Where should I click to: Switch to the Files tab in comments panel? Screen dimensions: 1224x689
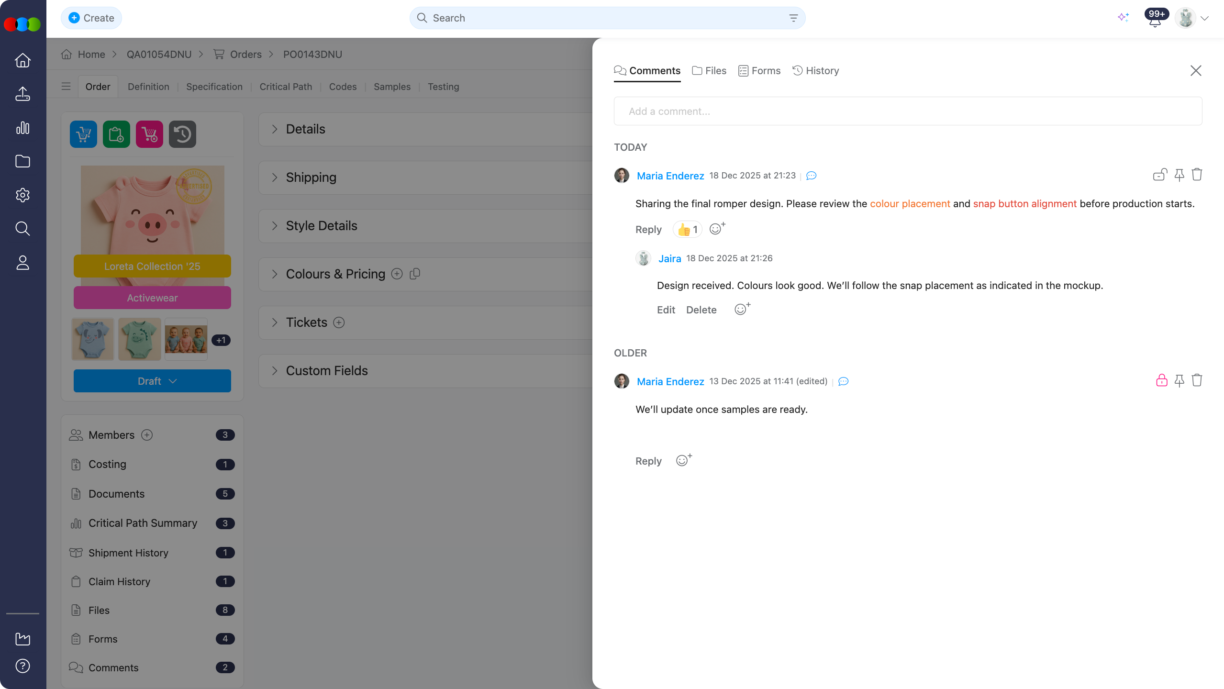(x=708, y=70)
